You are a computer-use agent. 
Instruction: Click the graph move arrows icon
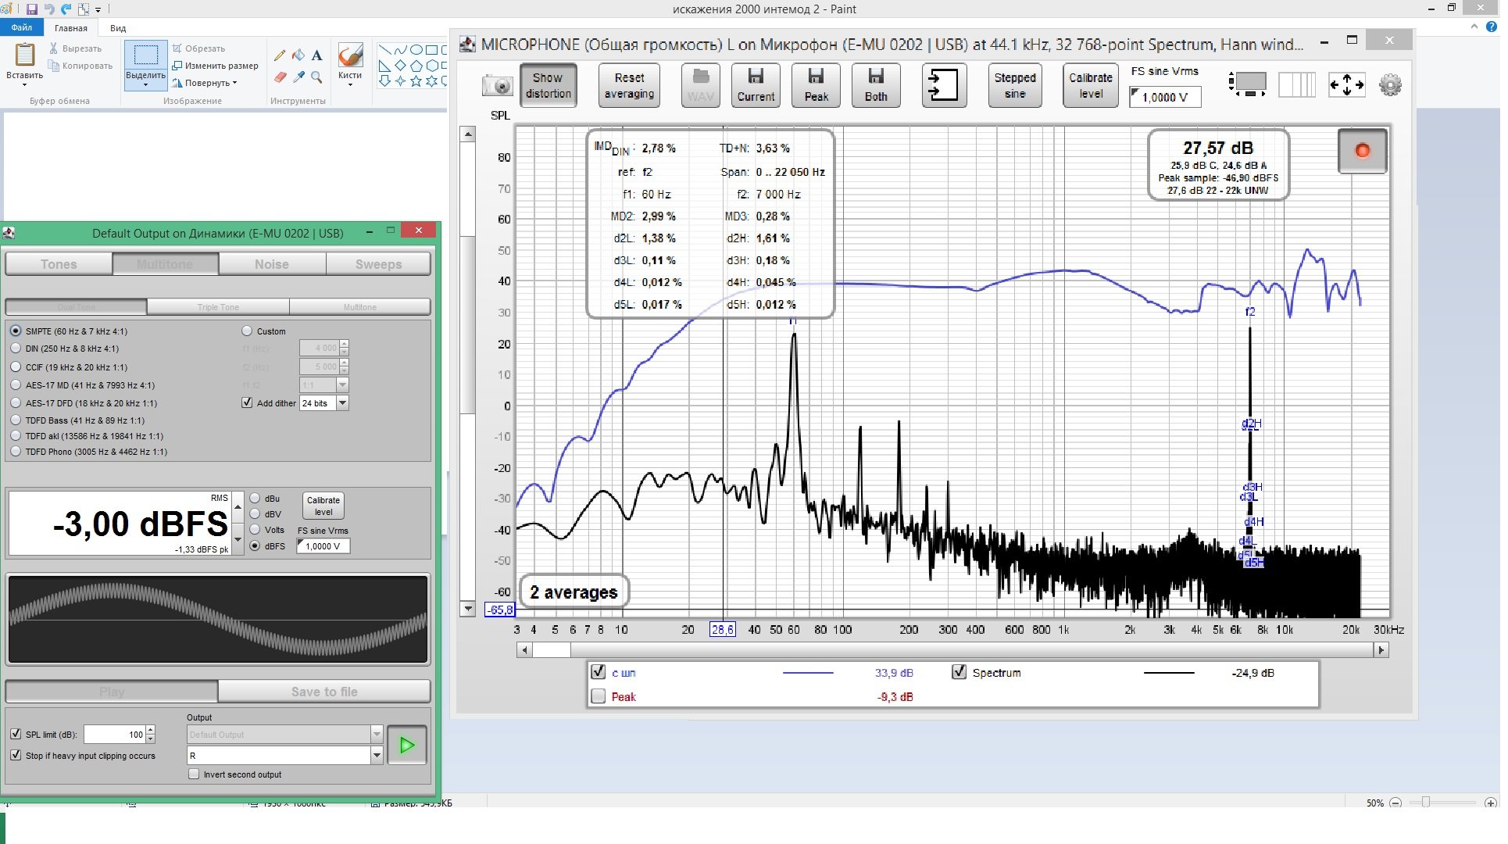[x=1346, y=85]
